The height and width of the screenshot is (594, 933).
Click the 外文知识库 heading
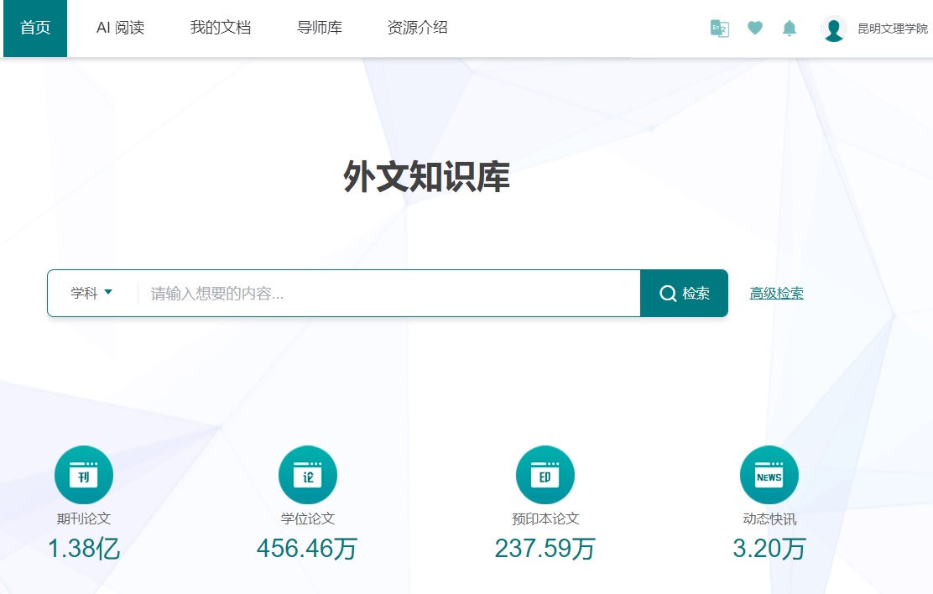tap(426, 177)
